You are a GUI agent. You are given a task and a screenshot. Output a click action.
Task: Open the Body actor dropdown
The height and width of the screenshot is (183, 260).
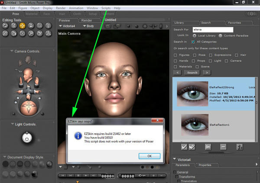click(88, 26)
